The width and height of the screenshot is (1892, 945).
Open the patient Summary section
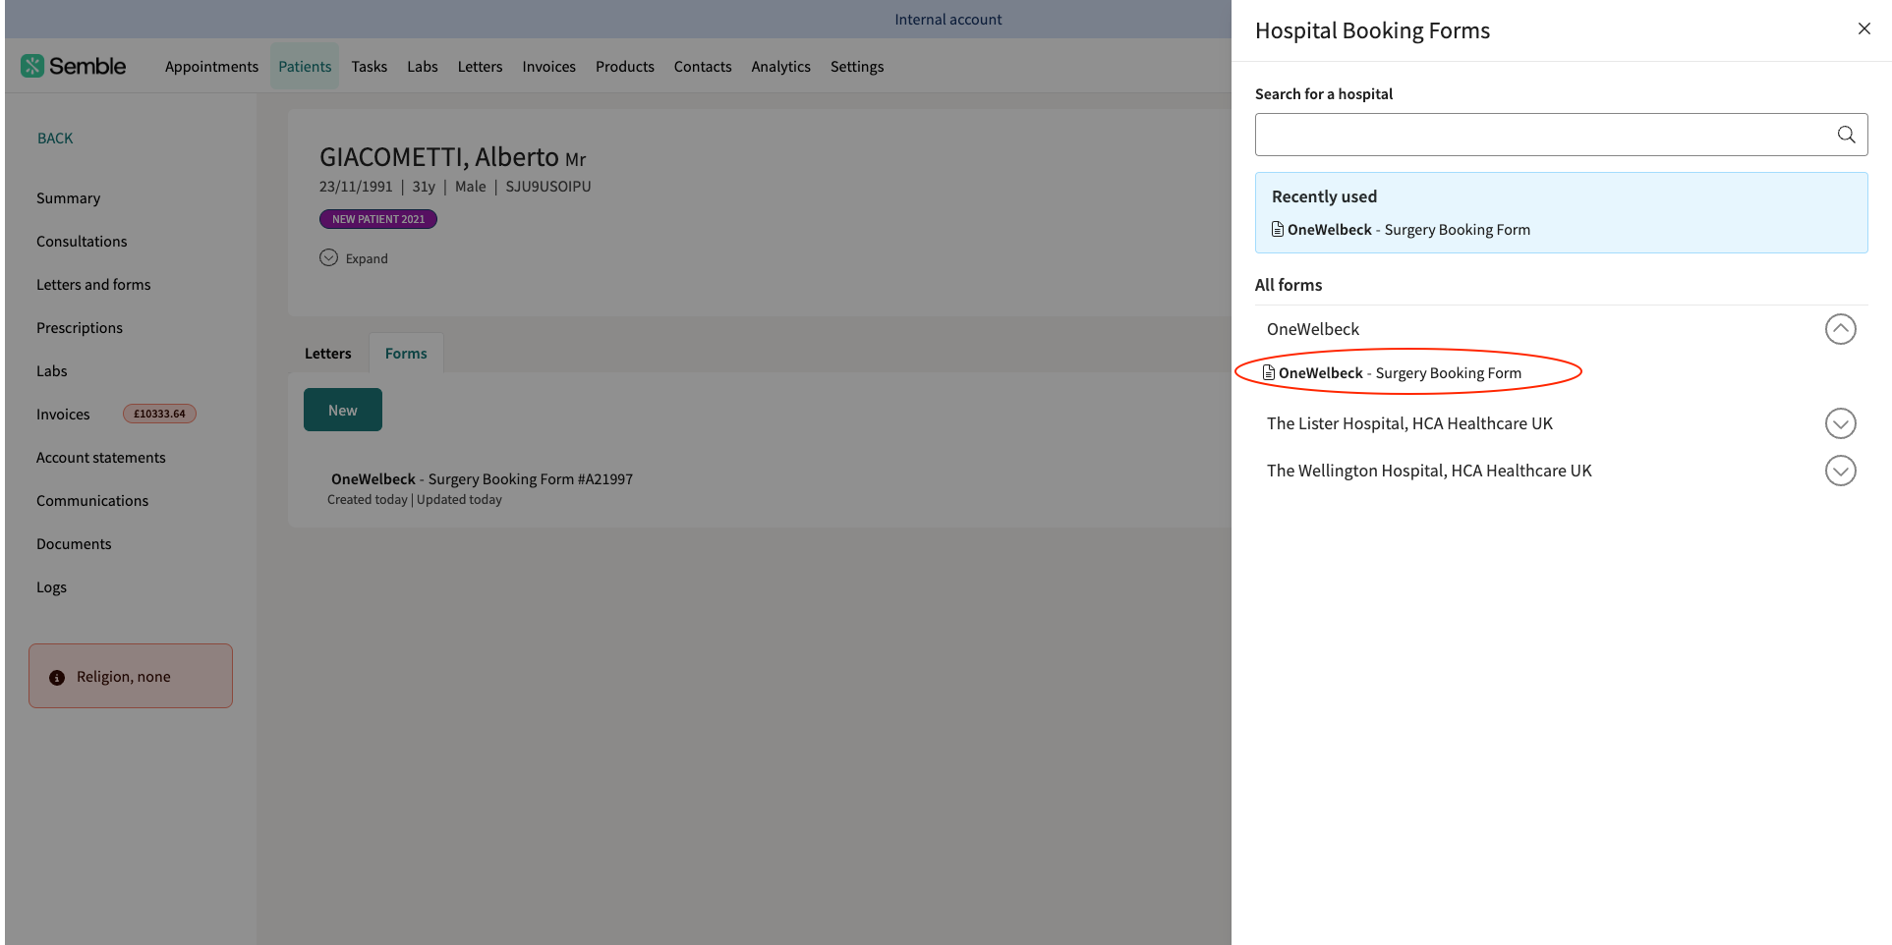[x=68, y=198]
